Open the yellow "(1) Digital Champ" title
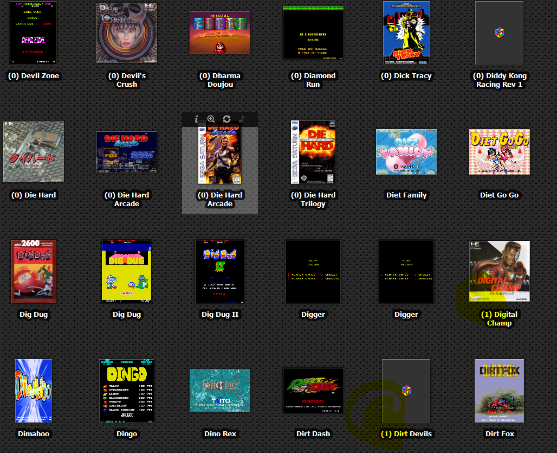Image resolution: width=557 pixels, height=453 pixels. tap(500, 318)
